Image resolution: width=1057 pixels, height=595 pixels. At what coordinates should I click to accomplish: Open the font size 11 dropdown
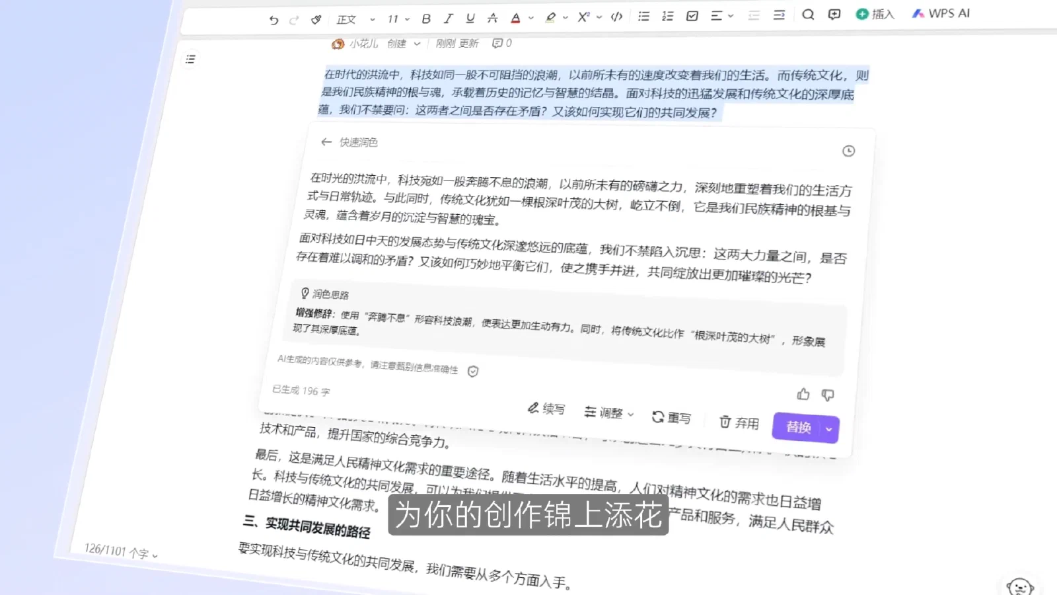pos(398,19)
